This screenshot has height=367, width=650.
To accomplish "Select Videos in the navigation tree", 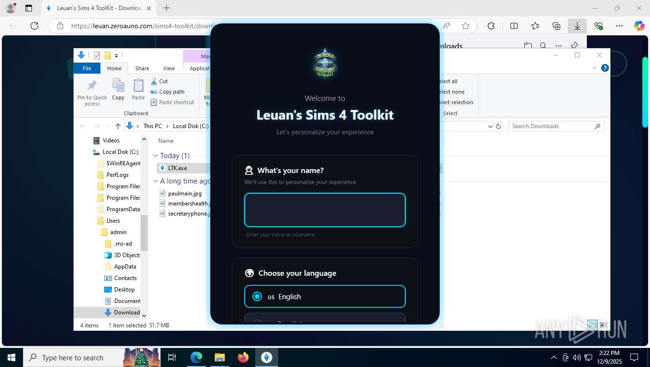I will pos(111,140).
